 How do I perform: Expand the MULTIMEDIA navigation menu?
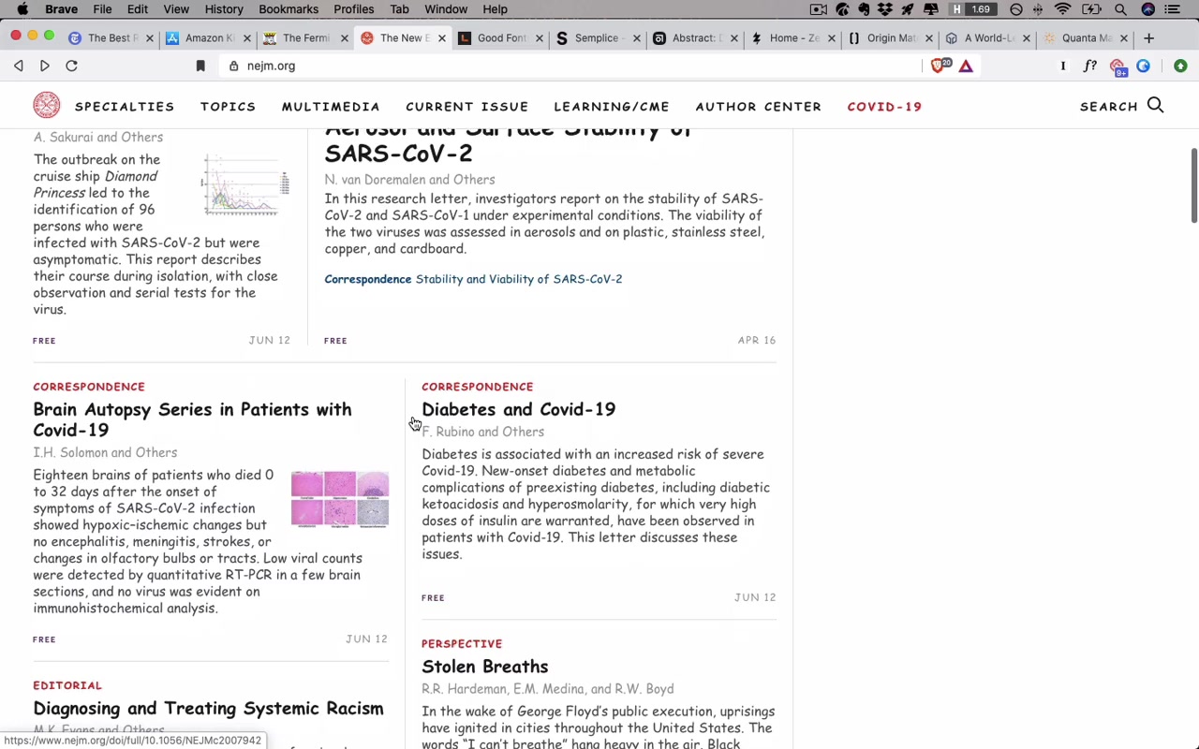coord(331,107)
